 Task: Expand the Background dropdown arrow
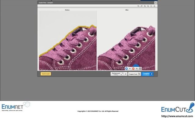[126, 74]
